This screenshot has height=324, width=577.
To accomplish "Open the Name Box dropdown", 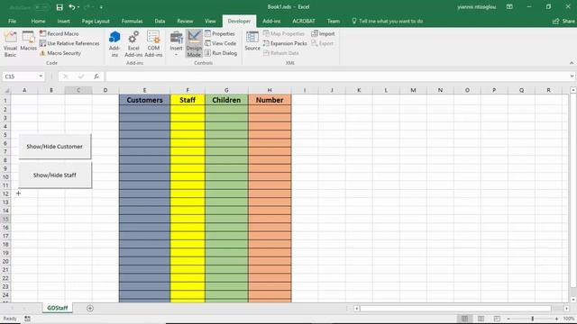I will click(x=41, y=76).
